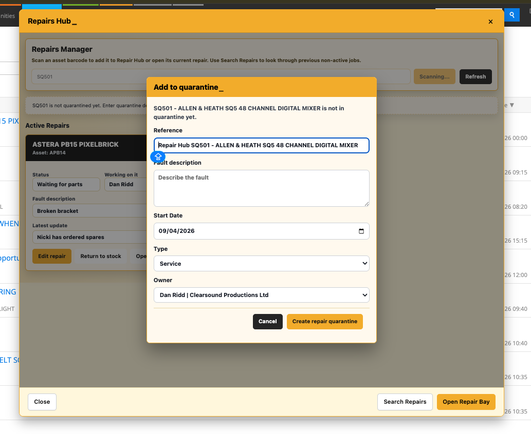Image resolution: width=531 pixels, height=434 pixels.
Task: Click the Scanning... button
Action: pyautogui.click(x=434, y=77)
